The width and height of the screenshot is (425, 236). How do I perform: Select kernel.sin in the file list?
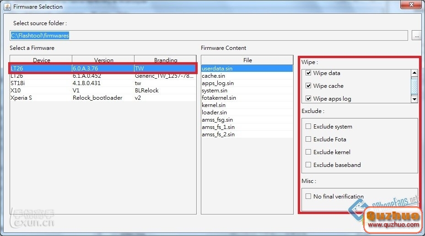247,105
